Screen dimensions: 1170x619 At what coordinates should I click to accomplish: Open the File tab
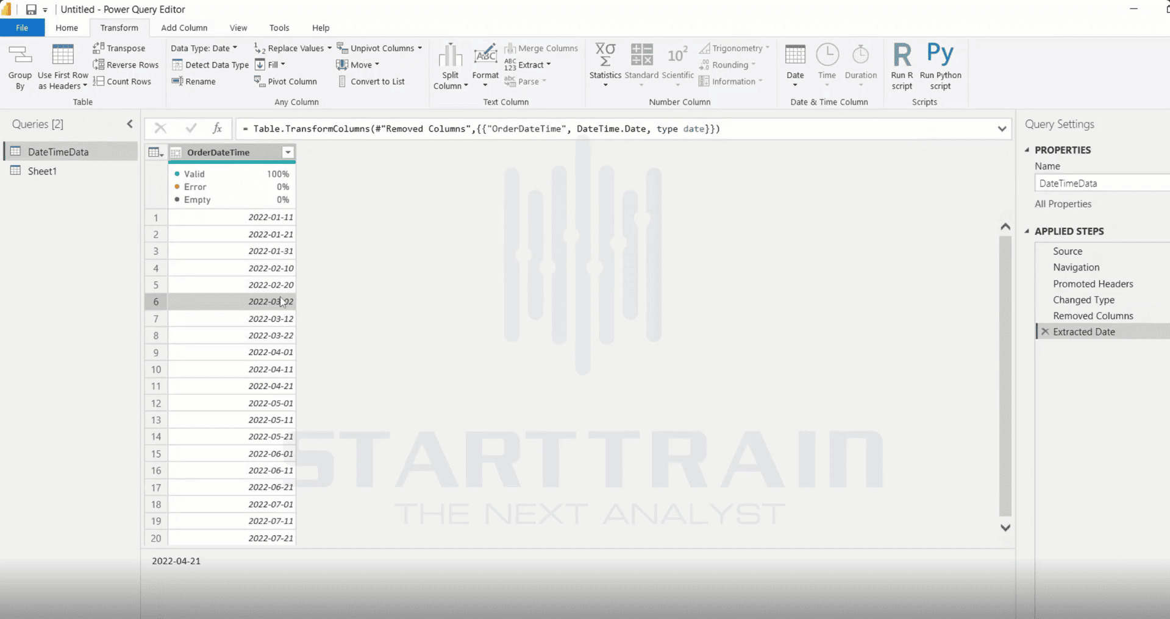(x=22, y=27)
